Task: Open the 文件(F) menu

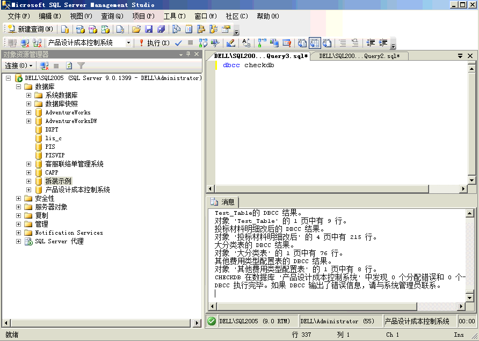Action: click(19, 16)
